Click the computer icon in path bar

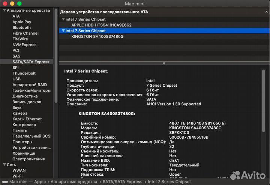click(5, 182)
